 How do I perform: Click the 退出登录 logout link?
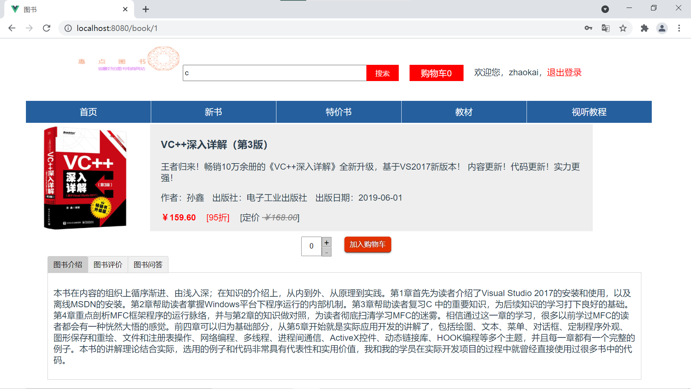pos(564,72)
